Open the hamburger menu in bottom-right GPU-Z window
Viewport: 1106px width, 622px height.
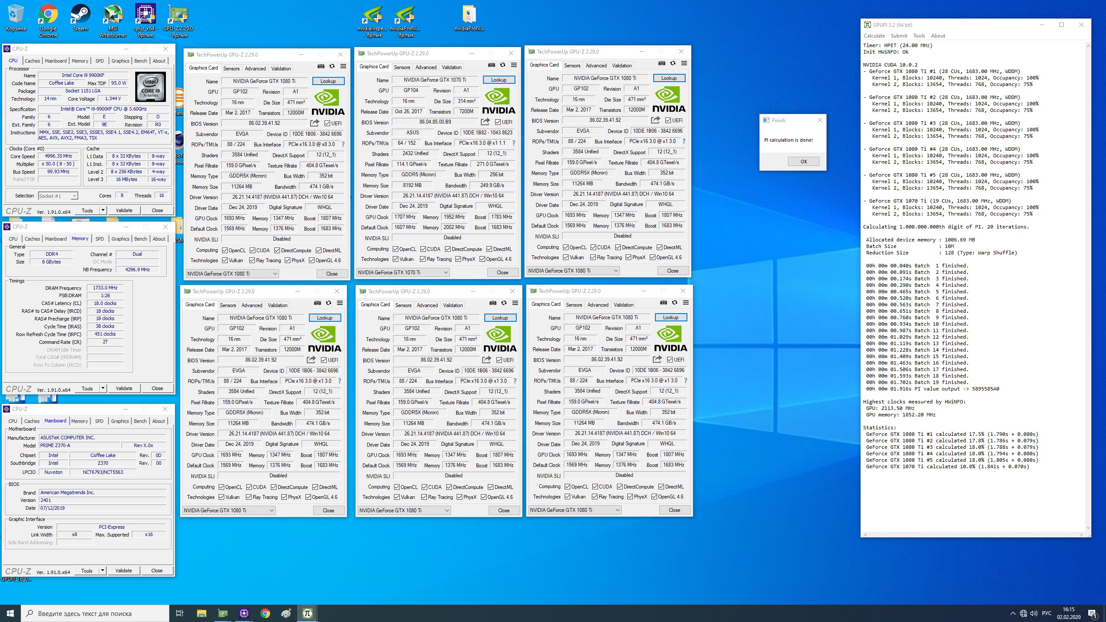point(686,303)
